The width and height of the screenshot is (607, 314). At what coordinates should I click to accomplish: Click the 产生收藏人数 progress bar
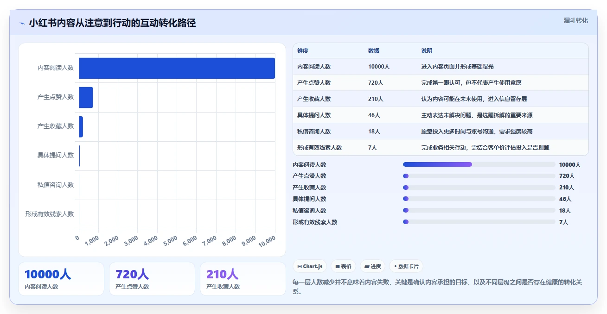(x=479, y=188)
